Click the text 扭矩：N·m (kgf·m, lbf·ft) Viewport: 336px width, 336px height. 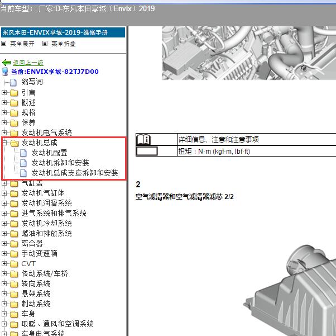214,152
